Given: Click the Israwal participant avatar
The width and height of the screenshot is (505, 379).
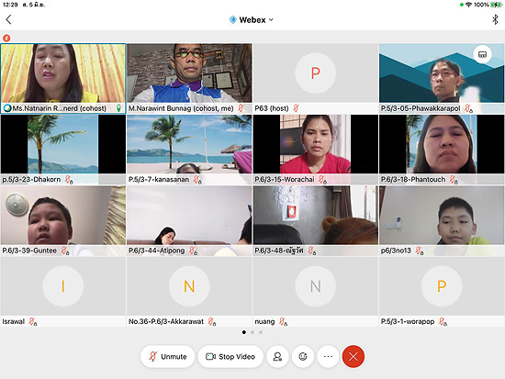Looking at the screenshot, I should pos(63,286).
